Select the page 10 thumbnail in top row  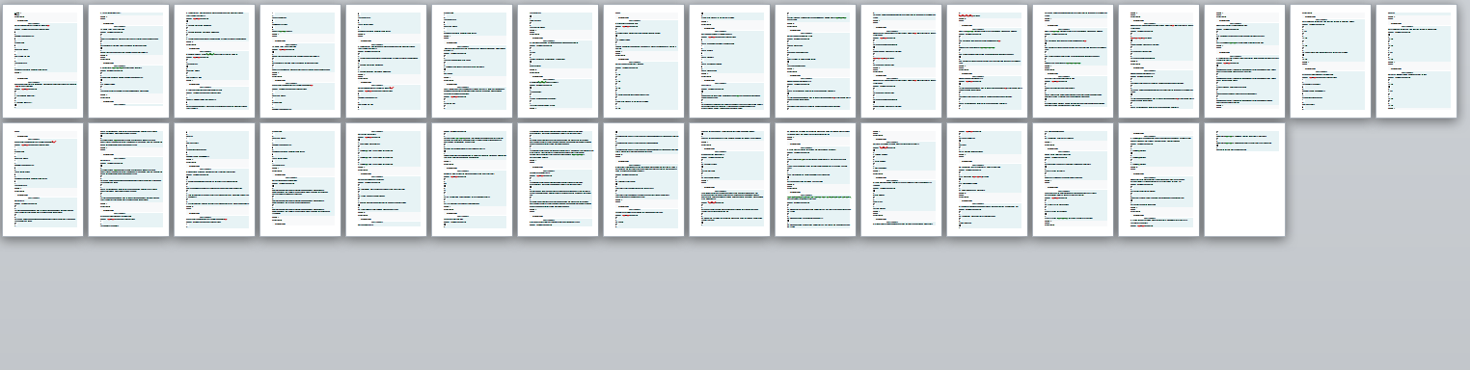pyautogui.click(x=815, y=61)
